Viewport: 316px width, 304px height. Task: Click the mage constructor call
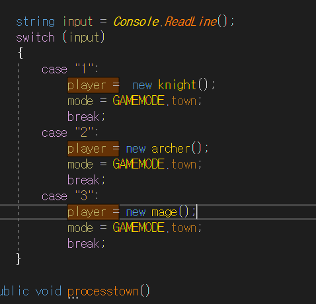point(164,212)
